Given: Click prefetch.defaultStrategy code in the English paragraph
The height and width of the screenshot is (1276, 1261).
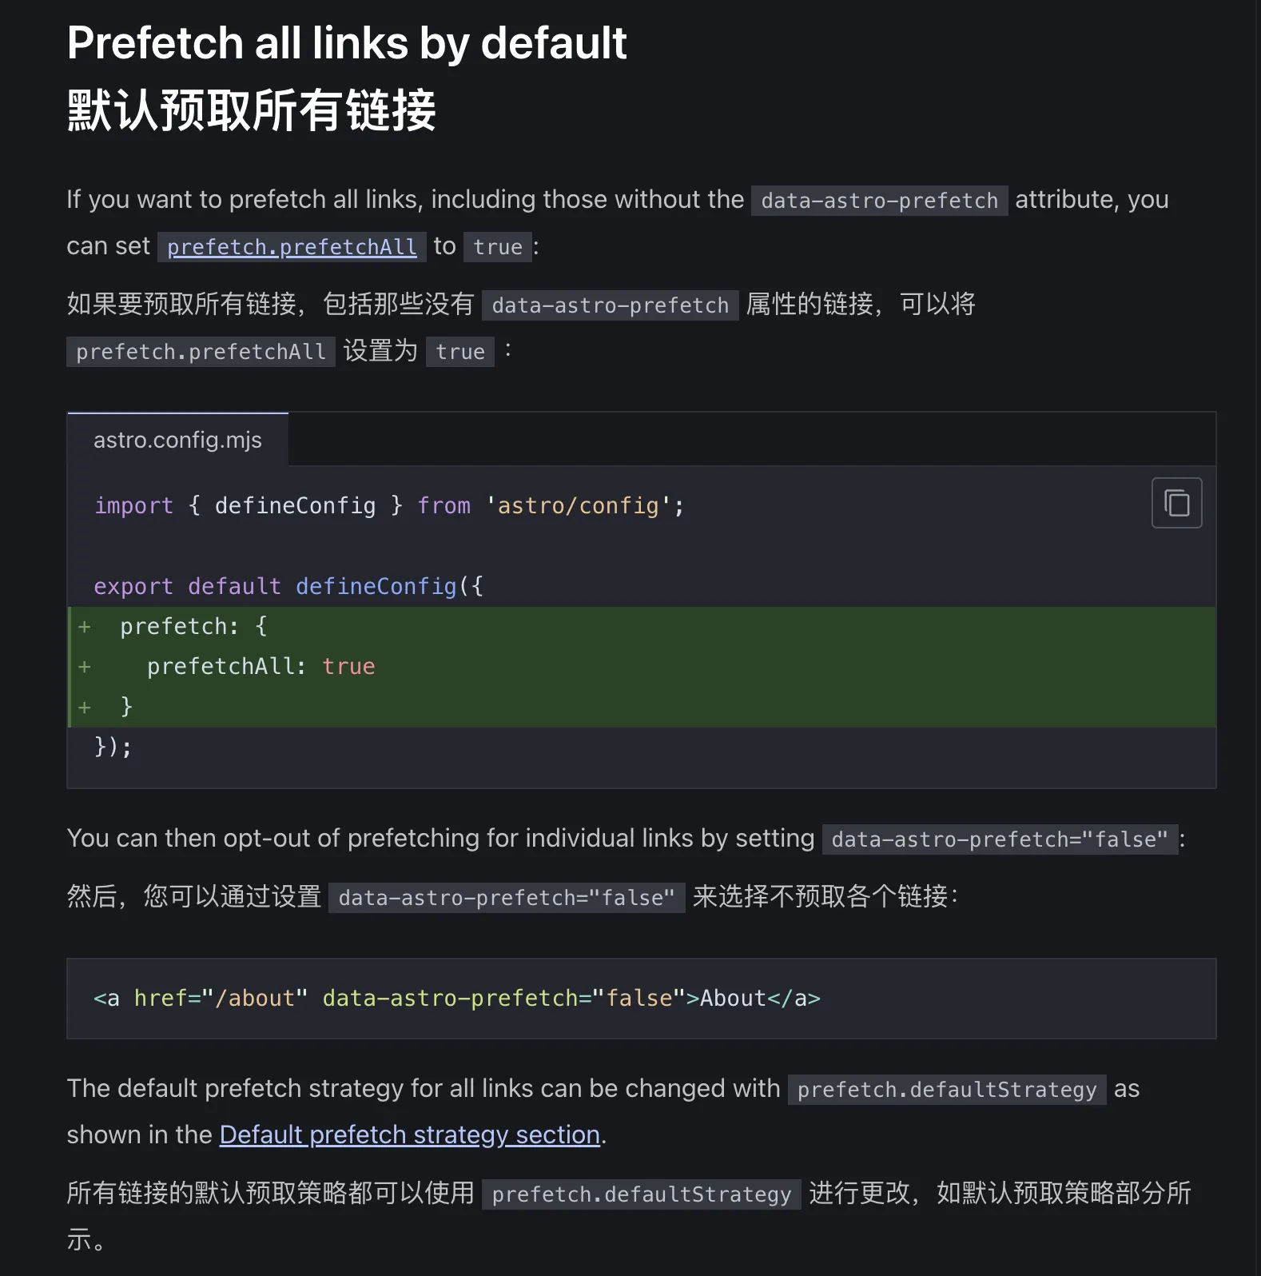Looking at the screenshot, I should 947,1090.
